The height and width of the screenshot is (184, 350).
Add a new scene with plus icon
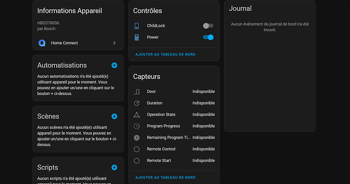[114, 117]
